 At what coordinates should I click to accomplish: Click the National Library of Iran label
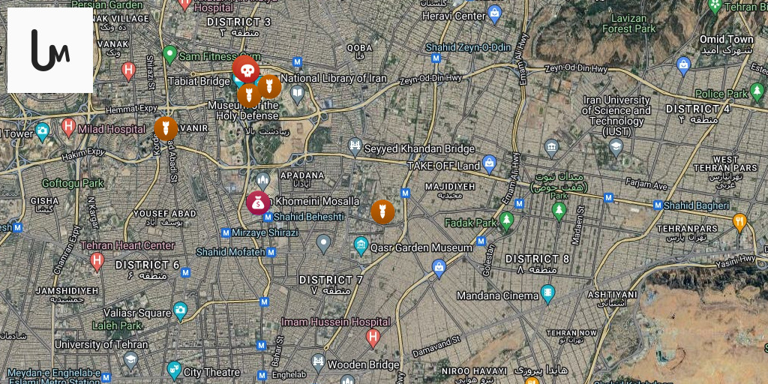click(334, 78)
